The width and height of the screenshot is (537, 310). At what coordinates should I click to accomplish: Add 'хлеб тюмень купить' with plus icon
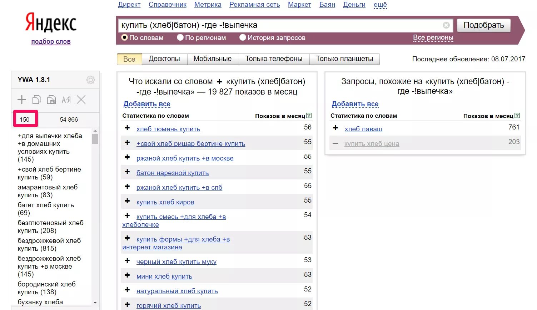click(x=127, y=128)
